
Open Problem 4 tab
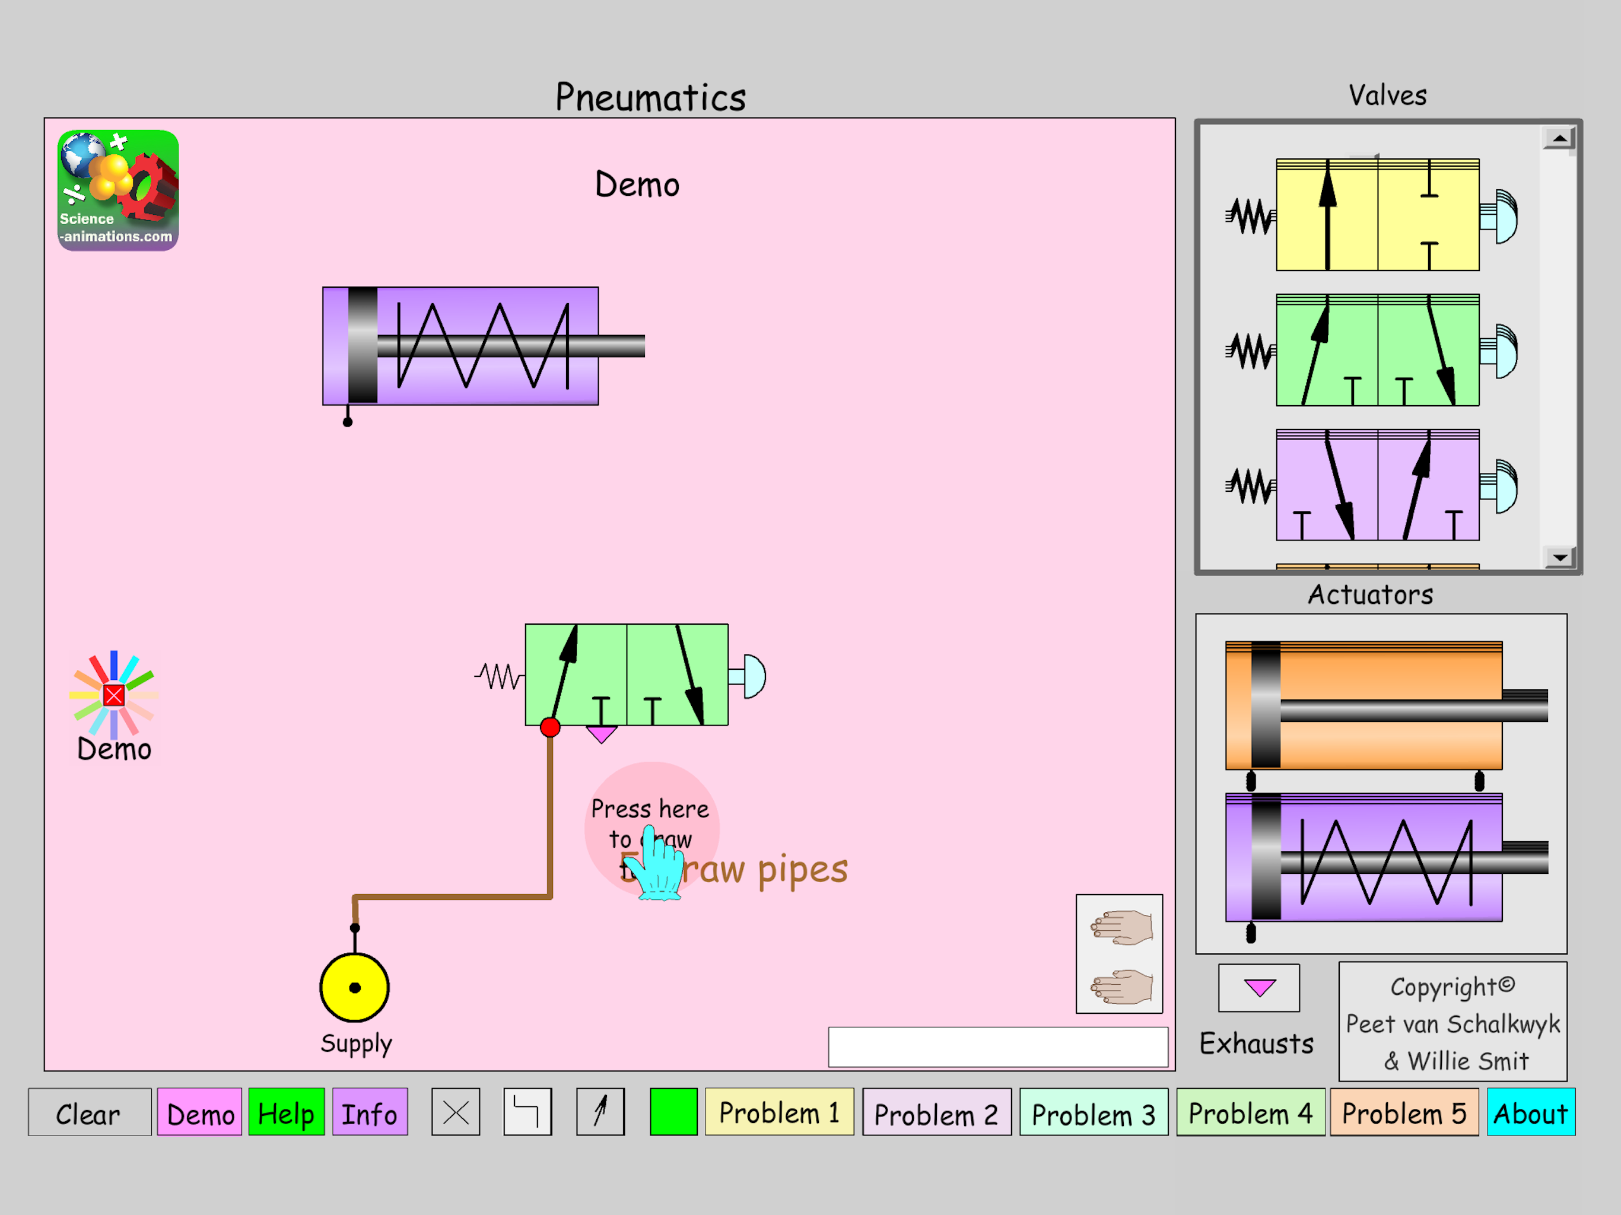click(x=1250, y=1112)
